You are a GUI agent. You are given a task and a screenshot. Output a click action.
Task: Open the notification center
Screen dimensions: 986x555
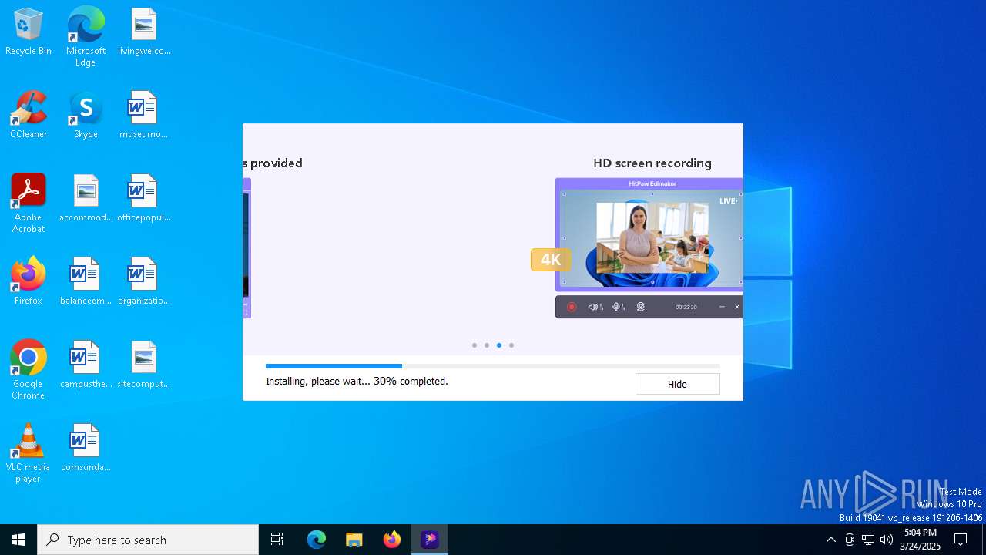(x=961, y=540)
